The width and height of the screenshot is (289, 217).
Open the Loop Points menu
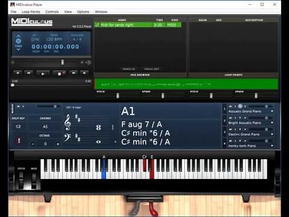pyautogui.click(x=31, y=11)
